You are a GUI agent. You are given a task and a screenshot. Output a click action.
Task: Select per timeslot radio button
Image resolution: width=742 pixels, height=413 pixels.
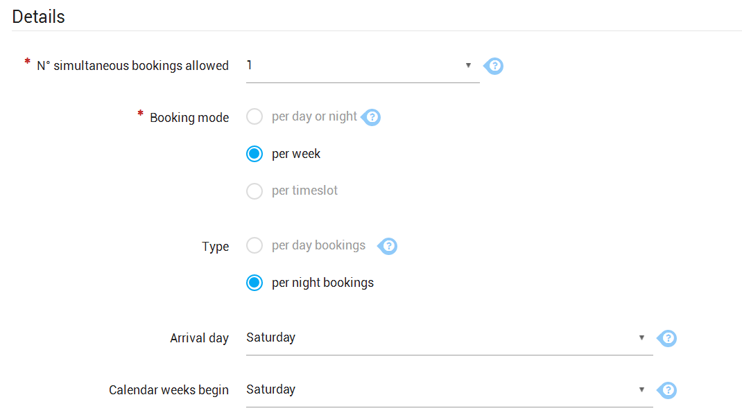[x=254, y=191]
